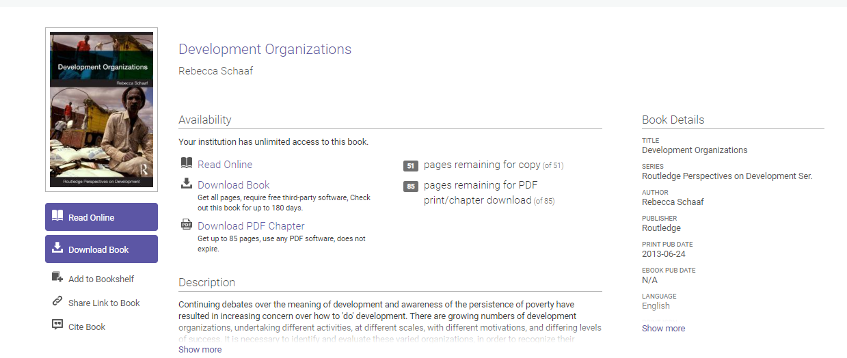Click the purple Download Book button

(101, 249)
